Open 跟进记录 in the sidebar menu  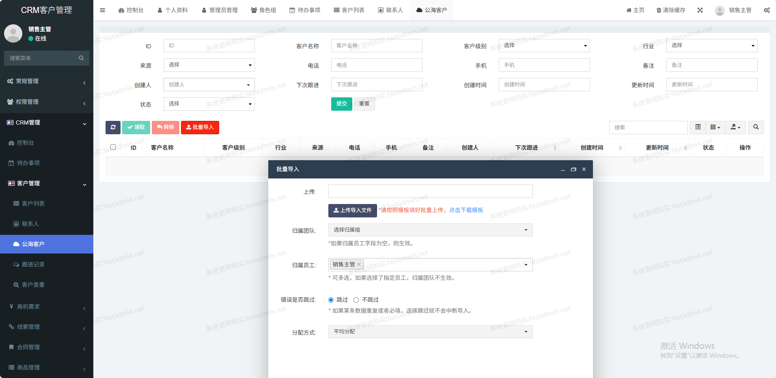point(33,264)
